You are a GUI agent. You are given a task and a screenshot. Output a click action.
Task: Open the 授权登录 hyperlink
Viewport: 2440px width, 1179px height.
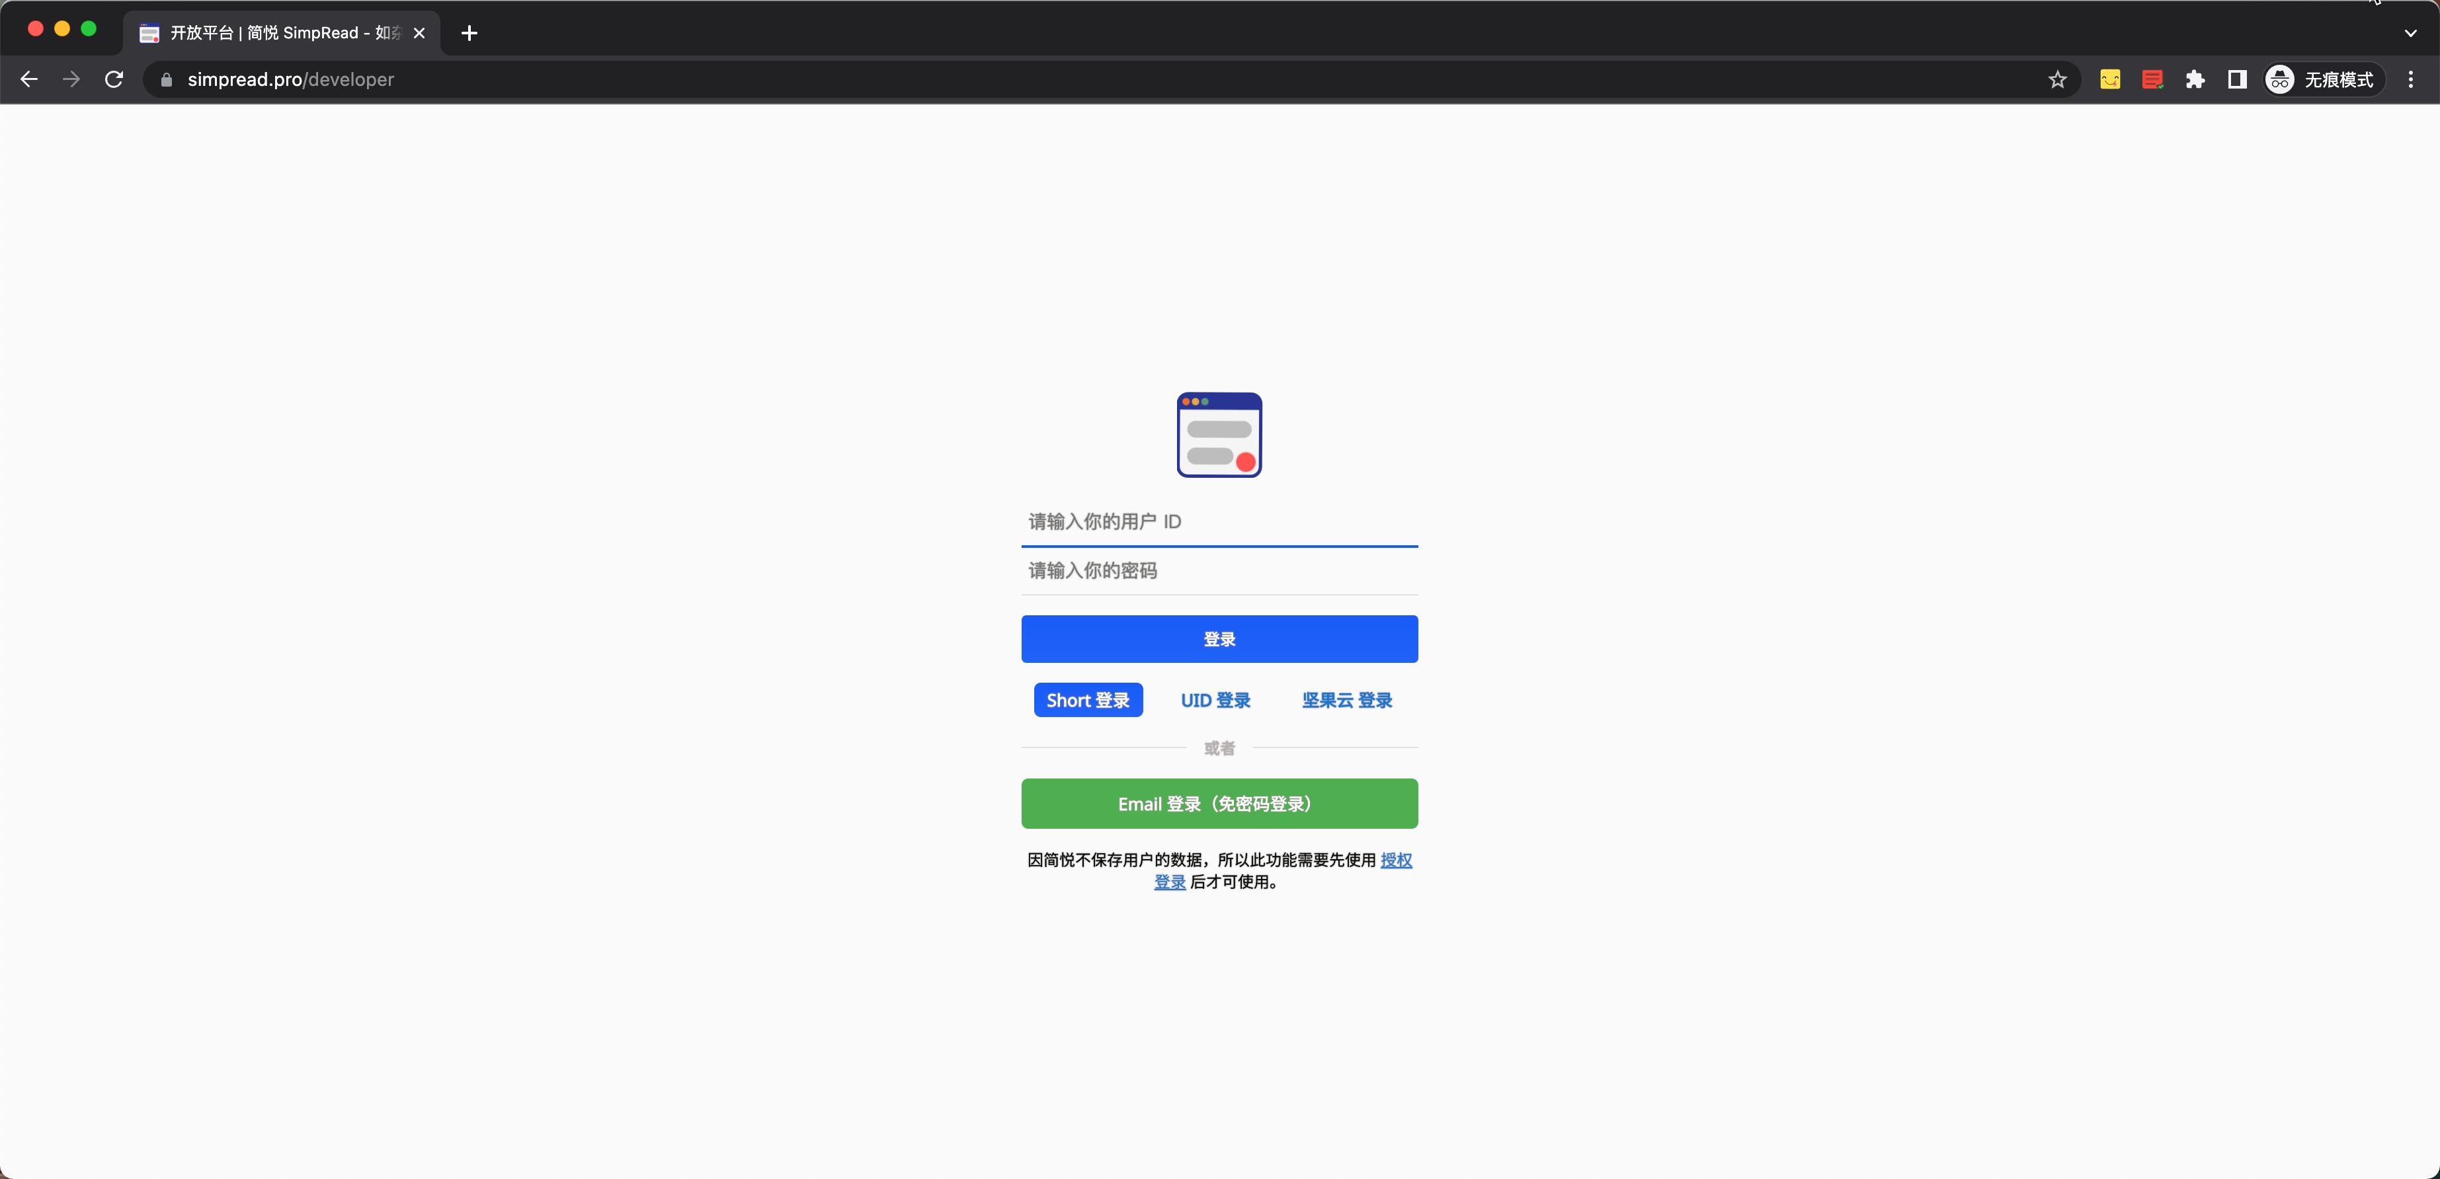(x=1395, y=860)
